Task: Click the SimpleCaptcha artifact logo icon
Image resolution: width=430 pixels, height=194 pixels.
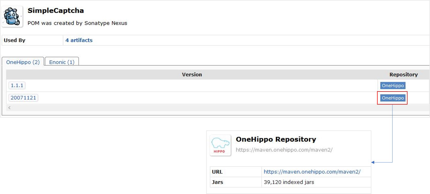Action: coord(12,17)
